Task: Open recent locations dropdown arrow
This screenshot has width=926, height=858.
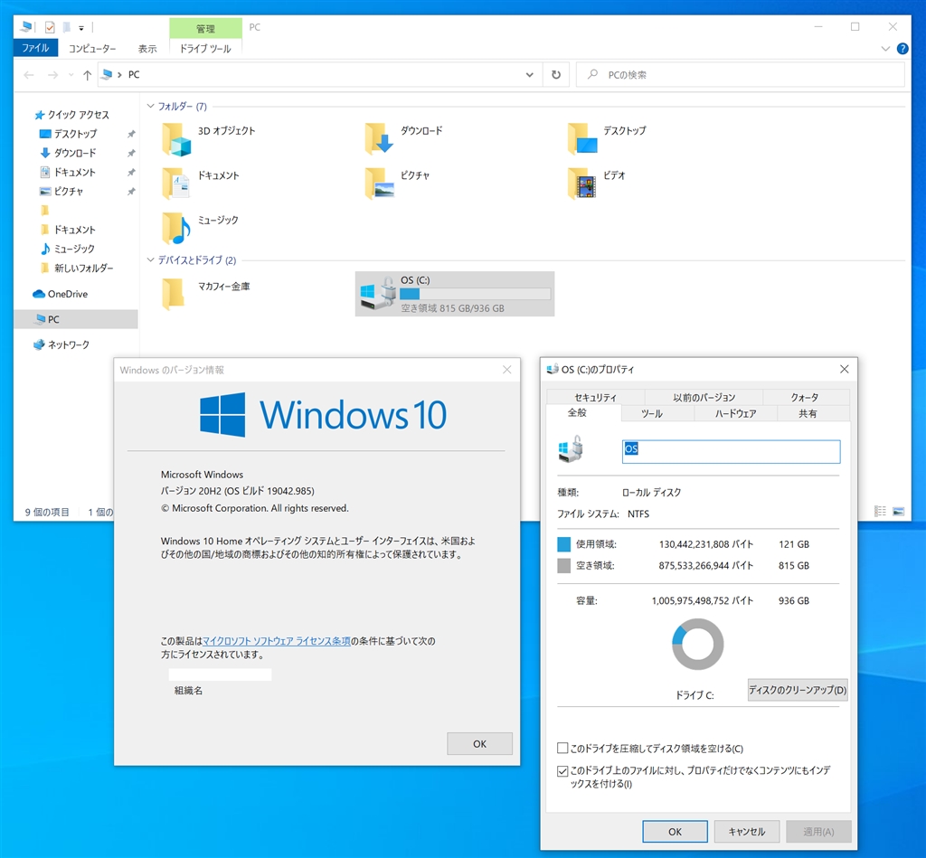Action: point(71,75)
